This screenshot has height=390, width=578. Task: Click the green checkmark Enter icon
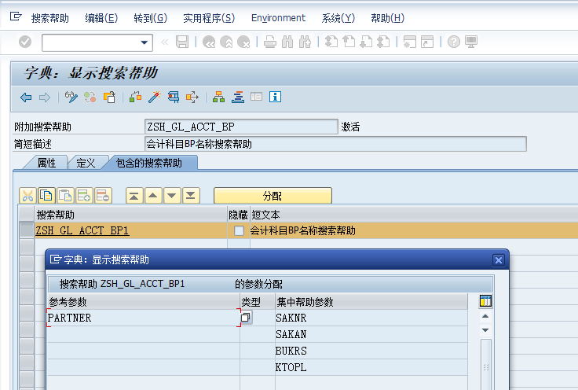pyautogui.click(x=25, y=42)
